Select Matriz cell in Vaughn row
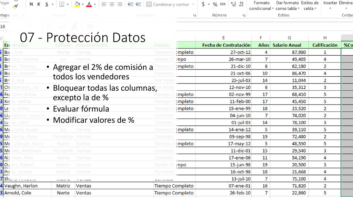The image size is (353, 198). point(63,186)
